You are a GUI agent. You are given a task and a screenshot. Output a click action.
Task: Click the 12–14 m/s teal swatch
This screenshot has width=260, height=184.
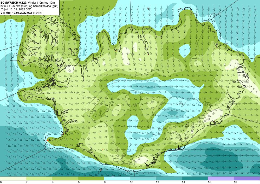(x=169, y=179)
